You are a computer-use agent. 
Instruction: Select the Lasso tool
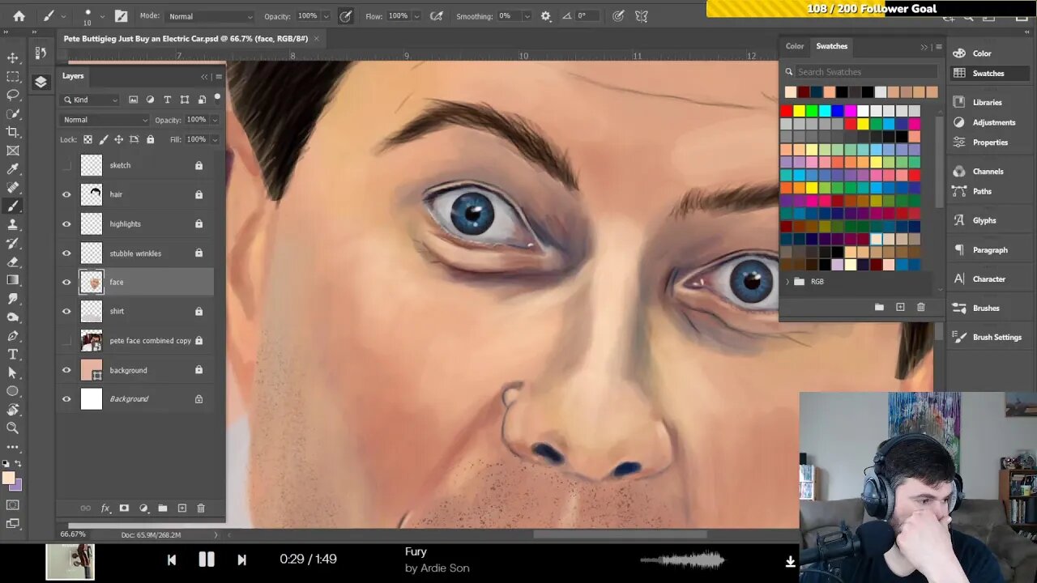[x=13, y=96]
